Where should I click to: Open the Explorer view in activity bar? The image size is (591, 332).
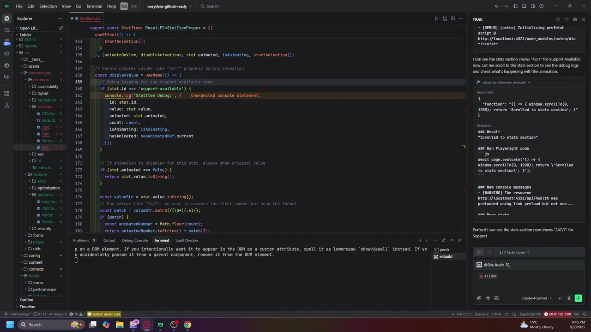(x=7, y=18)
